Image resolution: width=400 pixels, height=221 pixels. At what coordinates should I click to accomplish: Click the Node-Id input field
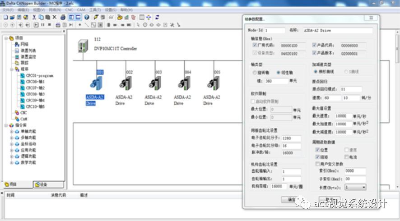pos(274,30)
